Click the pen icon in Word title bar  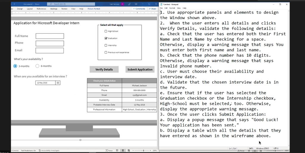[x=129, y=4]
